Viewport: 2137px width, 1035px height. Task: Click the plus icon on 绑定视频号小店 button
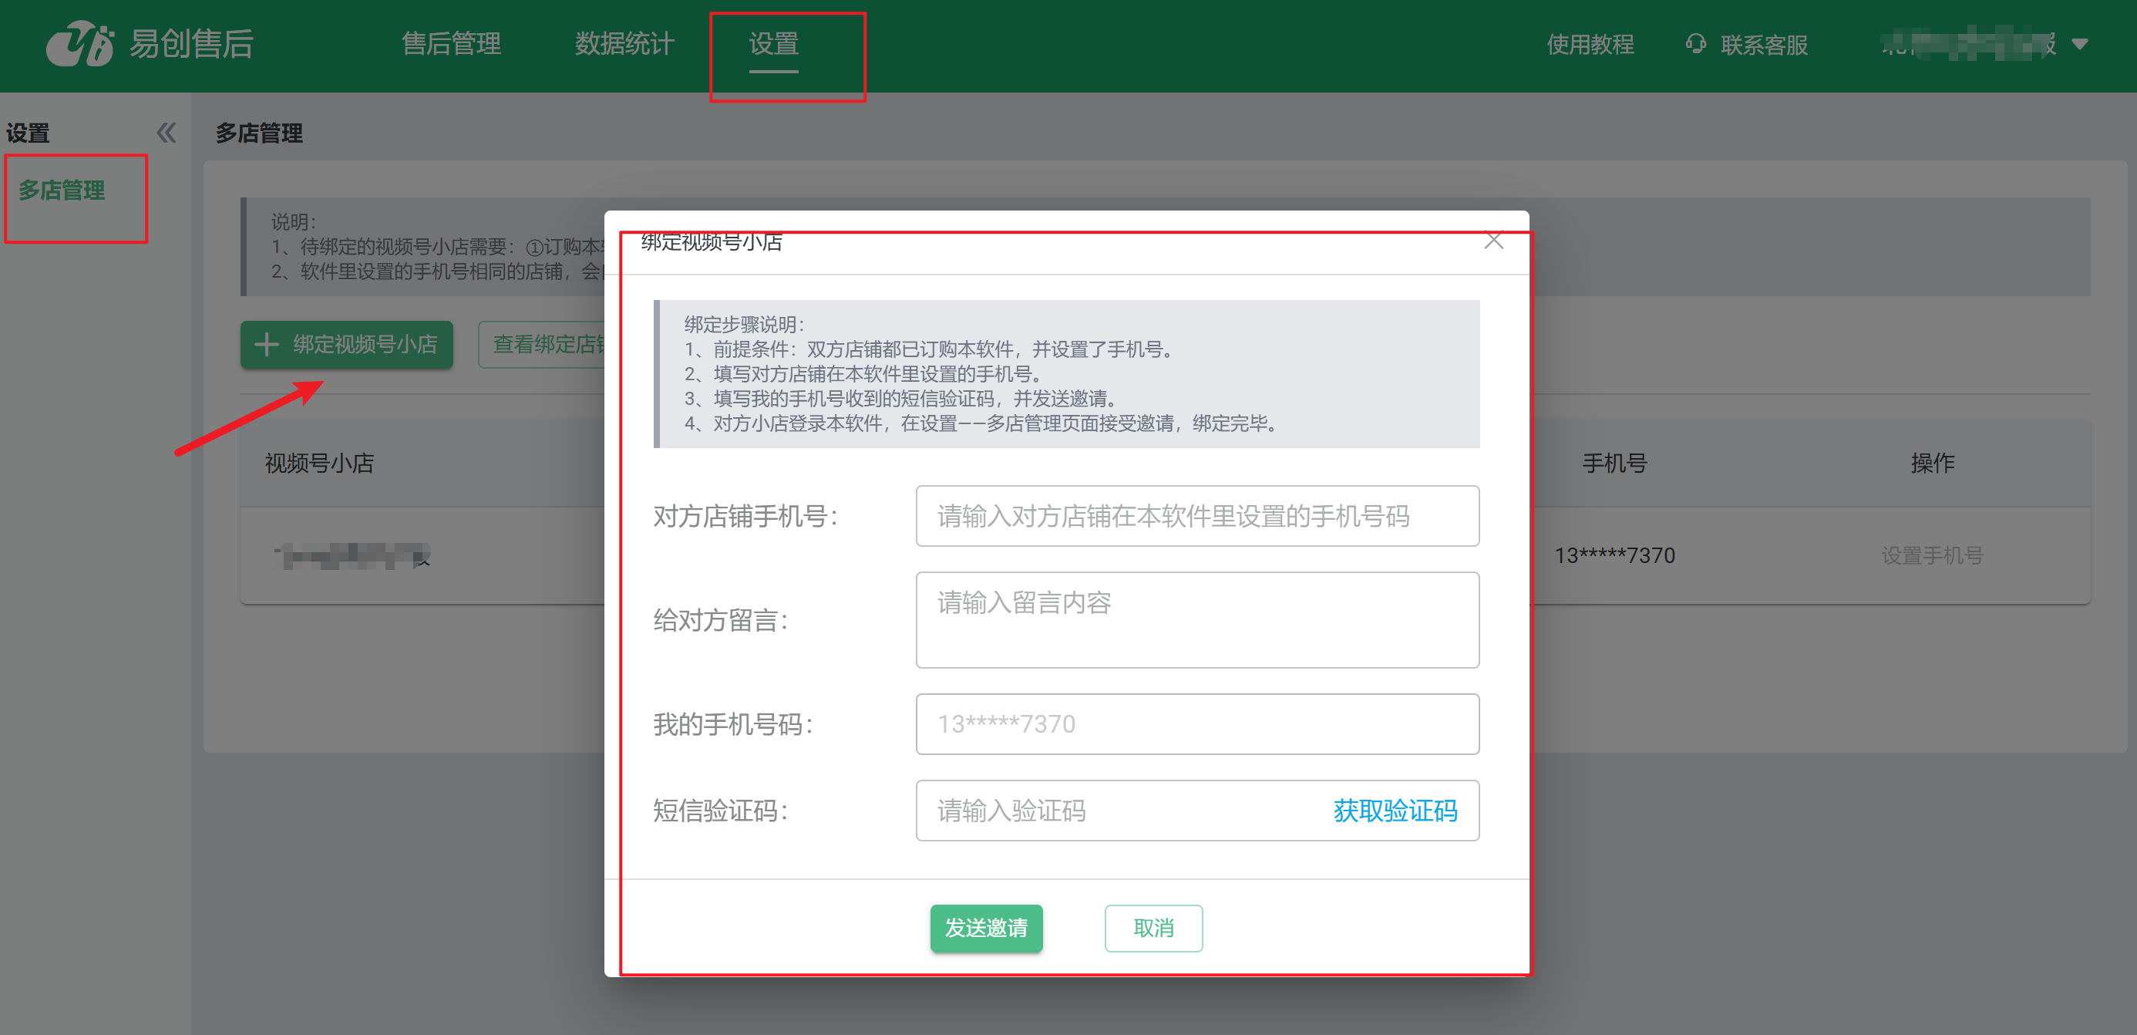(266, 345)
